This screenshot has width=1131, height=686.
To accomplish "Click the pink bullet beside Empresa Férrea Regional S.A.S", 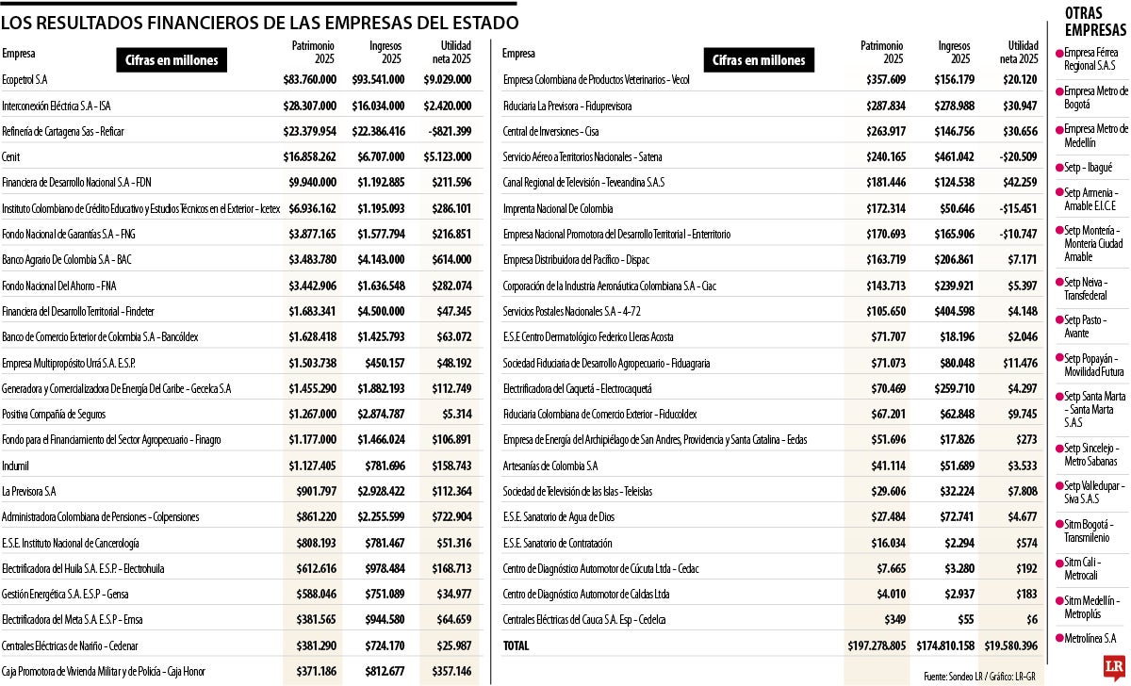I will click(1060, 55).
